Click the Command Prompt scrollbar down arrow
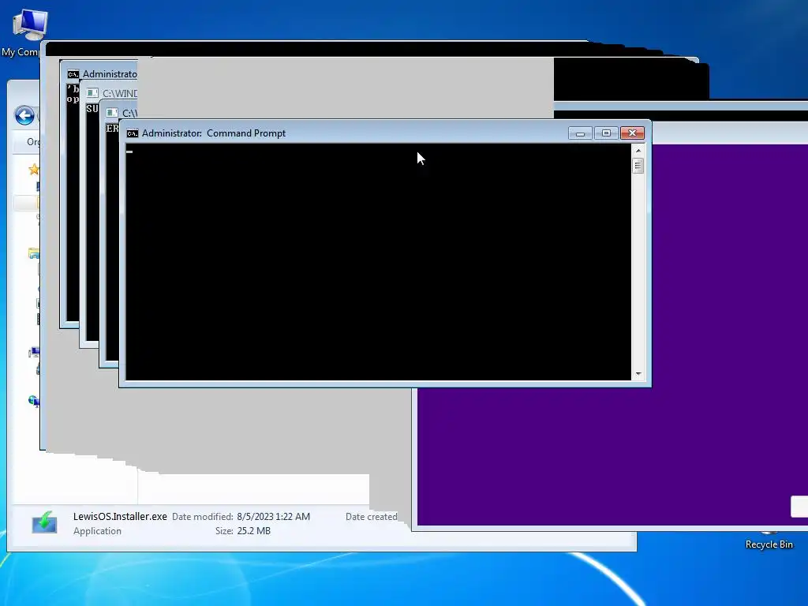Image resolution: width=808 pixels, height=606 pixels. coord(638,374)
